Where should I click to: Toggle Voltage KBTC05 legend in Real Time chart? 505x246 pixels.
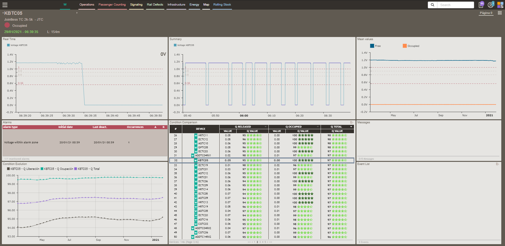point(17,45)
